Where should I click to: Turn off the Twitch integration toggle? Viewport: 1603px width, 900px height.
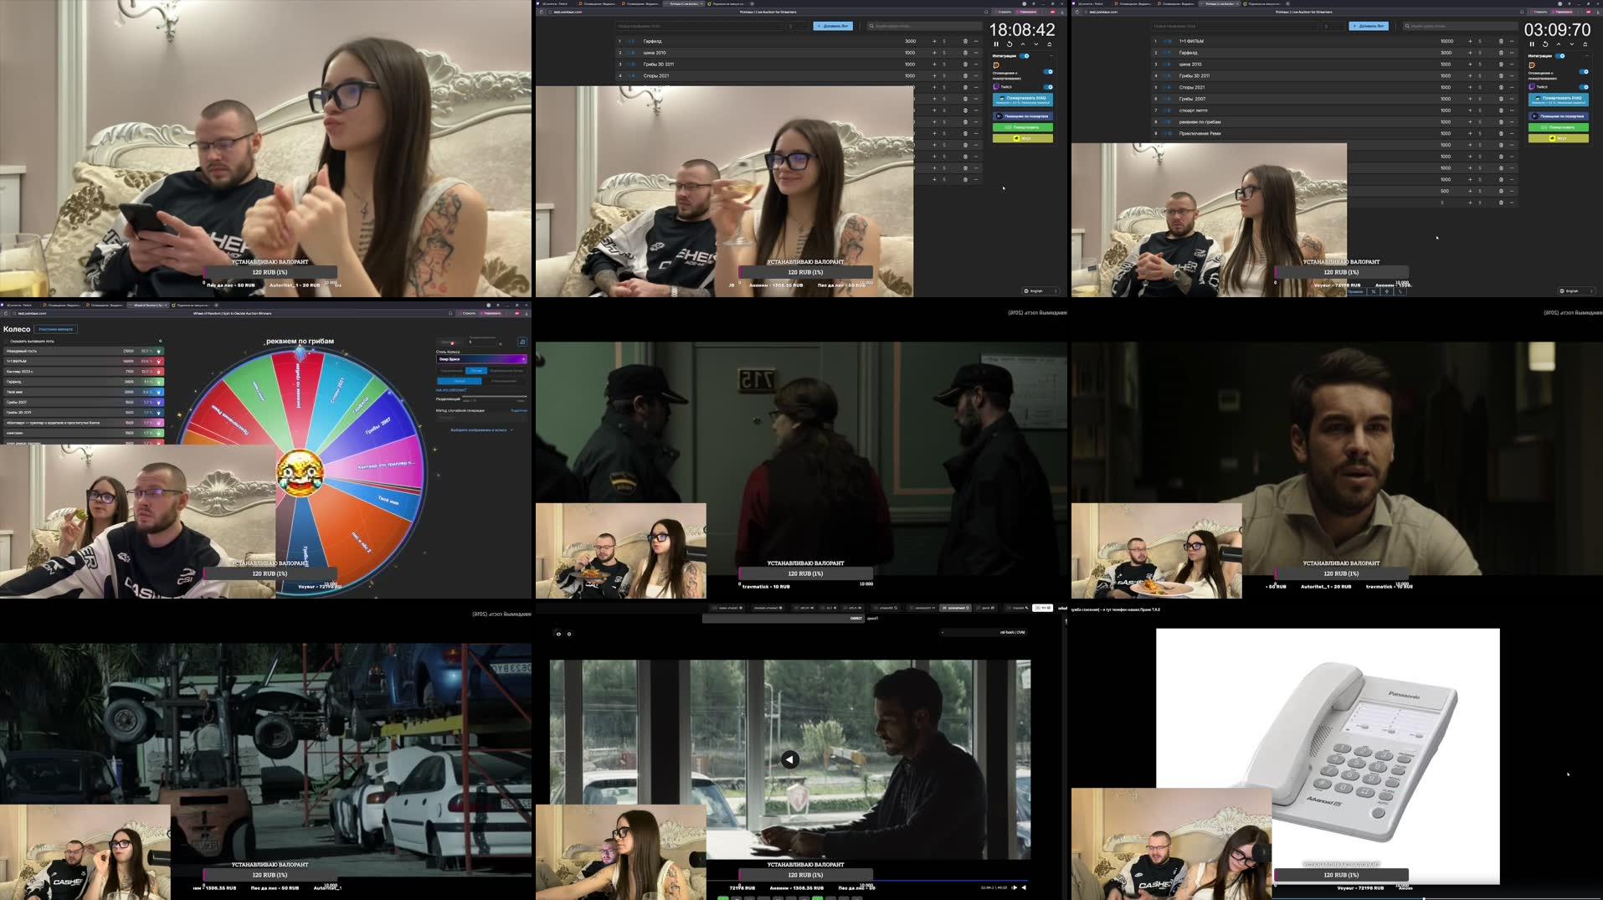(x=1048, y=87)
